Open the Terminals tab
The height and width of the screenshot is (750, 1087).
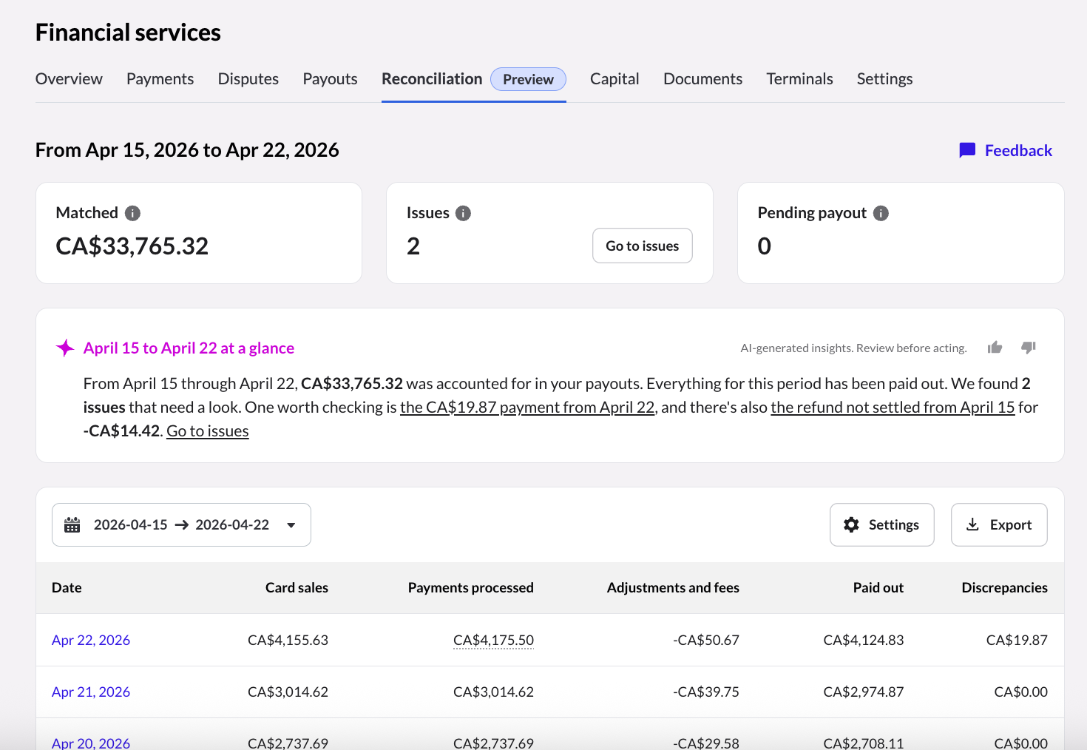point(799,79)
